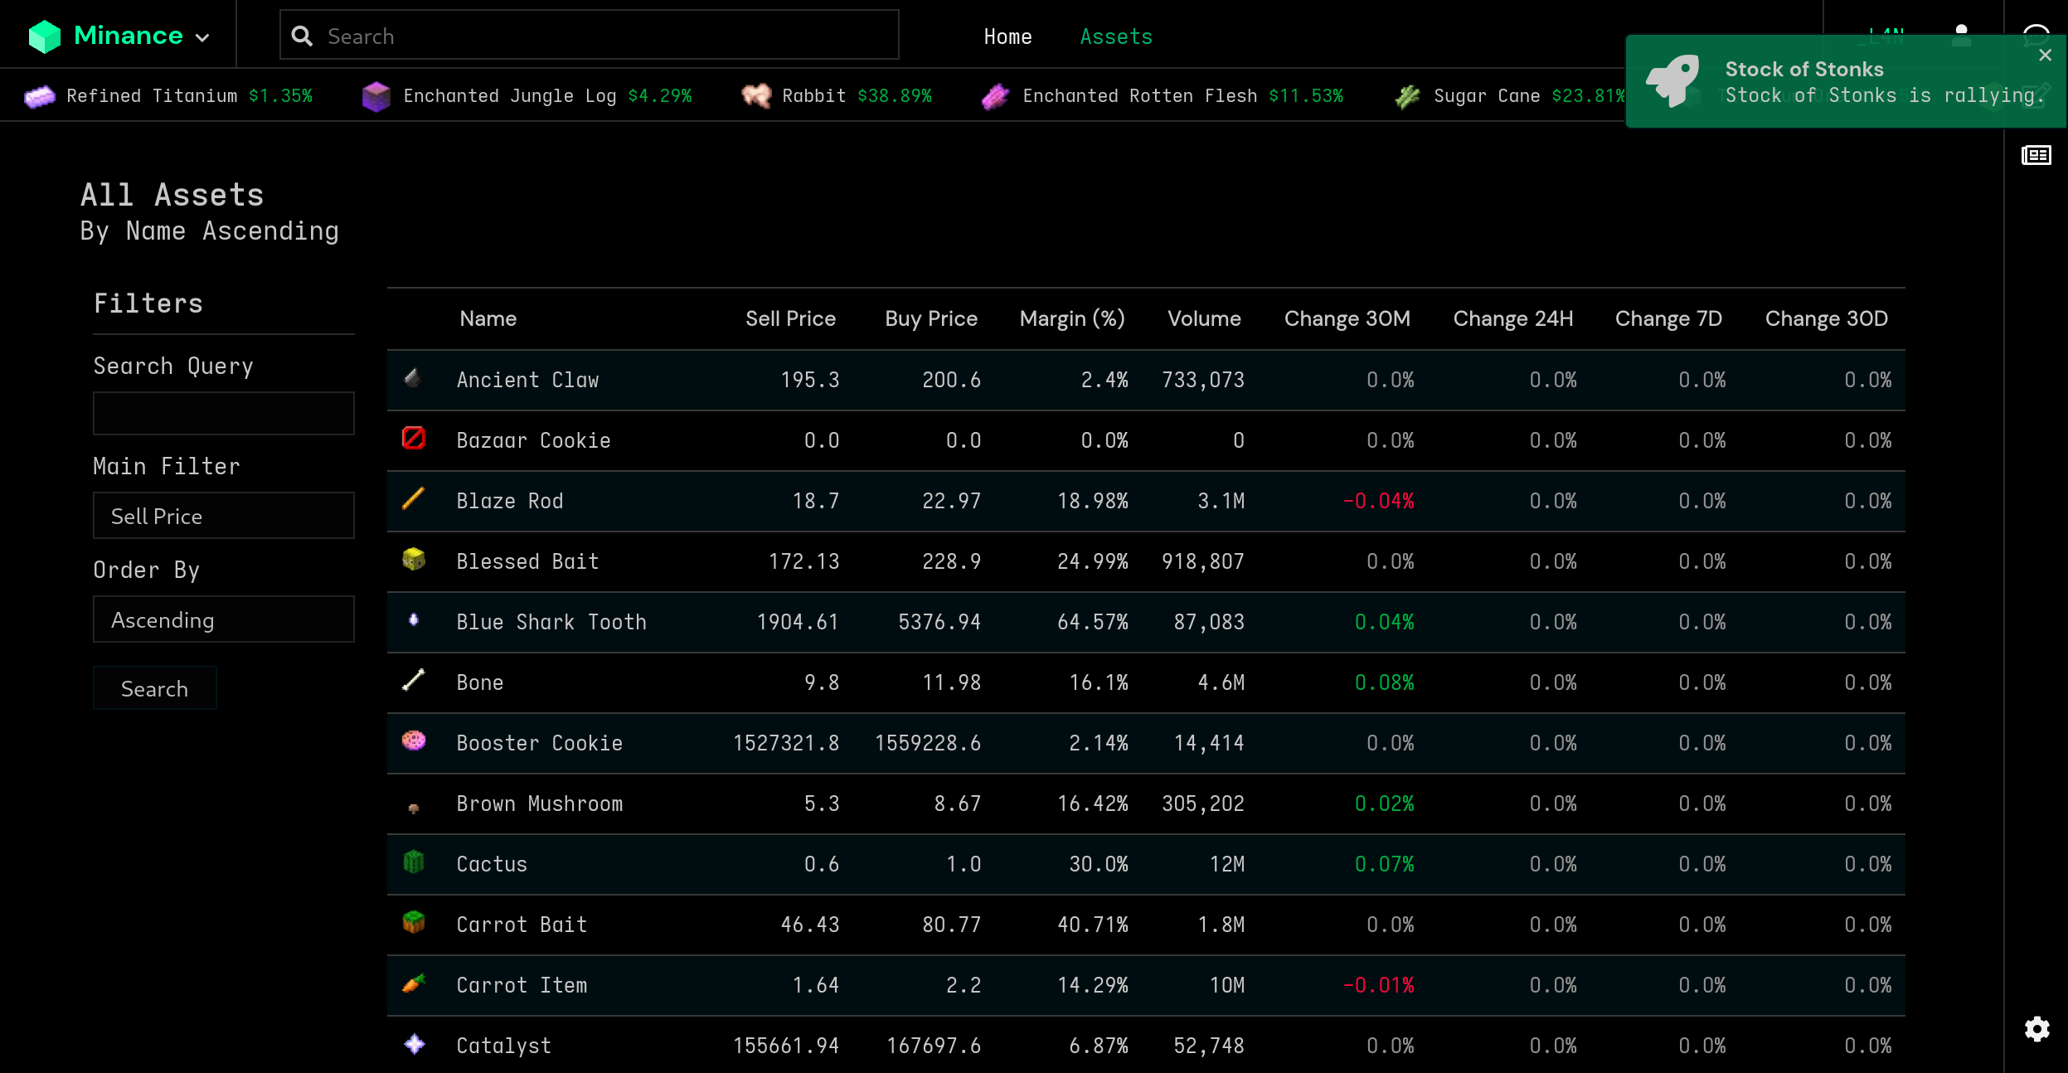Open the settings gear icon
This screenshot has height=1073, width=2068.
point(2036,1029)
